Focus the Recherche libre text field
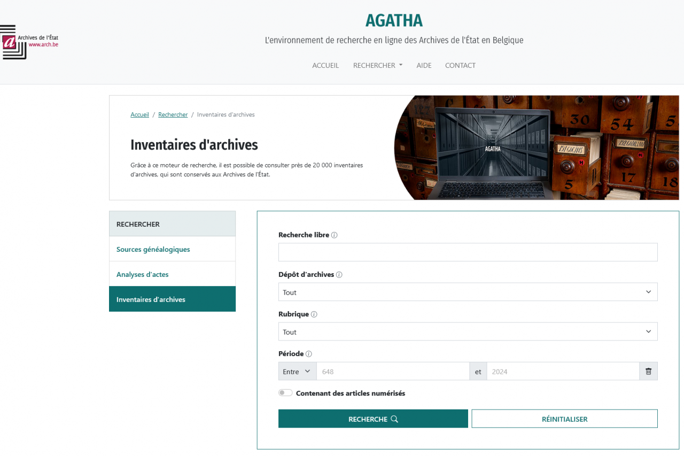The image size is (684, 456). coord(468,252)
